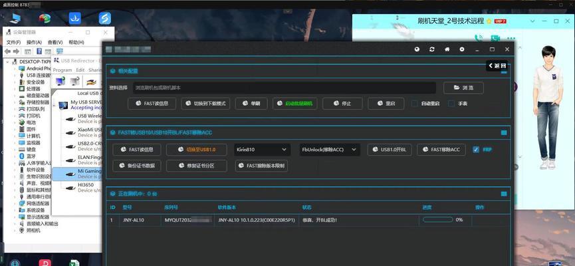Uncheck the FRP checkbox
575x266 pixels.
pyautogui.click(x=476, y=150)
